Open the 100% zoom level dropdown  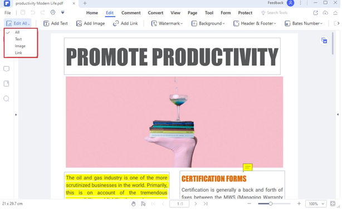(316, 204)
